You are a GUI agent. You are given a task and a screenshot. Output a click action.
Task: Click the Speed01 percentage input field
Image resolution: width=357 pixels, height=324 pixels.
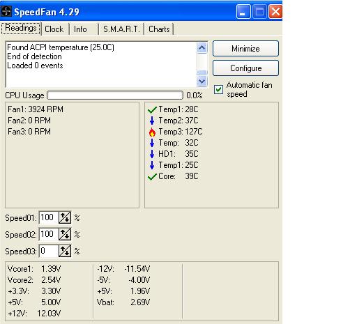click(49, 217)
